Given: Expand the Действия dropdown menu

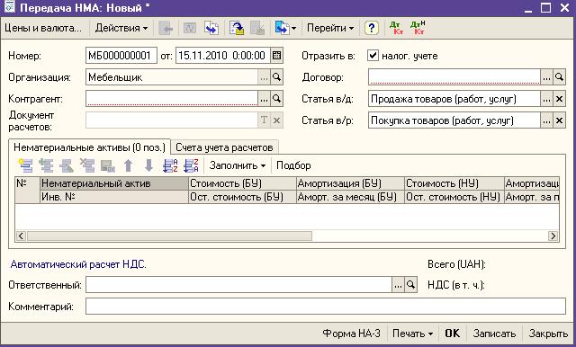Looking at the screenshot, I should (x=121, y=28).
